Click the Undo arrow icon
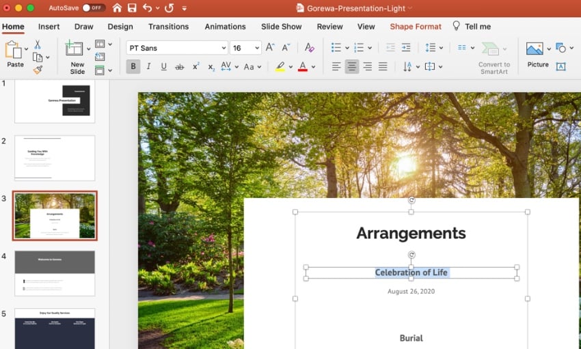The width and height of the screenshot is (581, 349). [148, 8]
